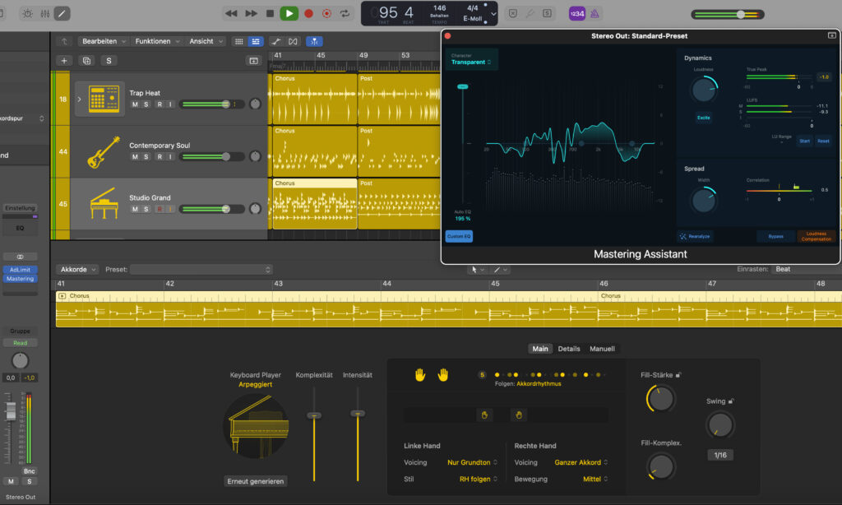Viewport: 842px width, 505px height.
Task: Toggle Loudness Compensation in Mastering Assistant
Action: (817, 236)
